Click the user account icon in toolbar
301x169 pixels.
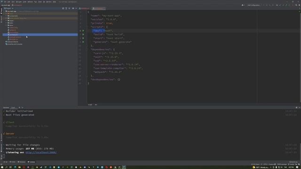tap(243, 5)
